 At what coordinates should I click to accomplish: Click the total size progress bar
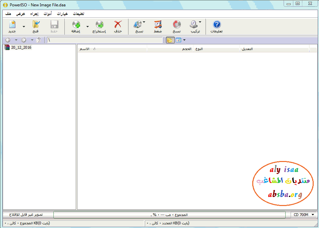click(x=169, y=215)
